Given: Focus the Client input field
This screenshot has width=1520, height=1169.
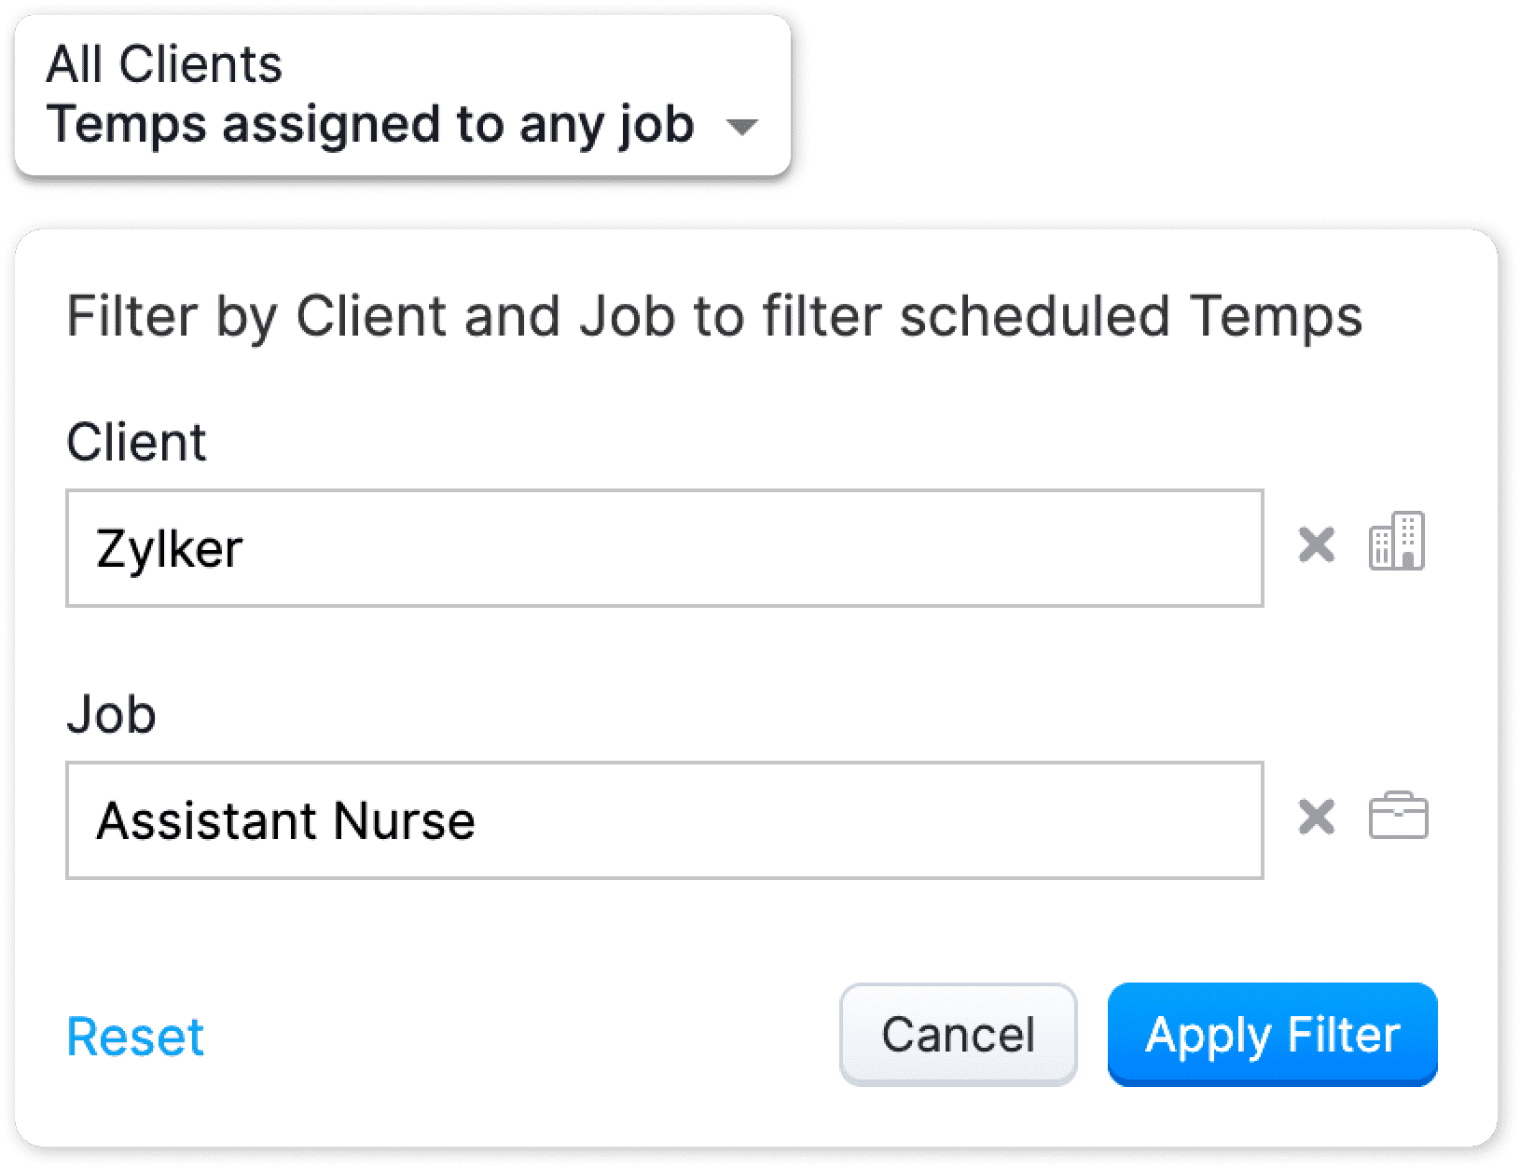Looking at the screenshot, I should [x=664, y=548].
